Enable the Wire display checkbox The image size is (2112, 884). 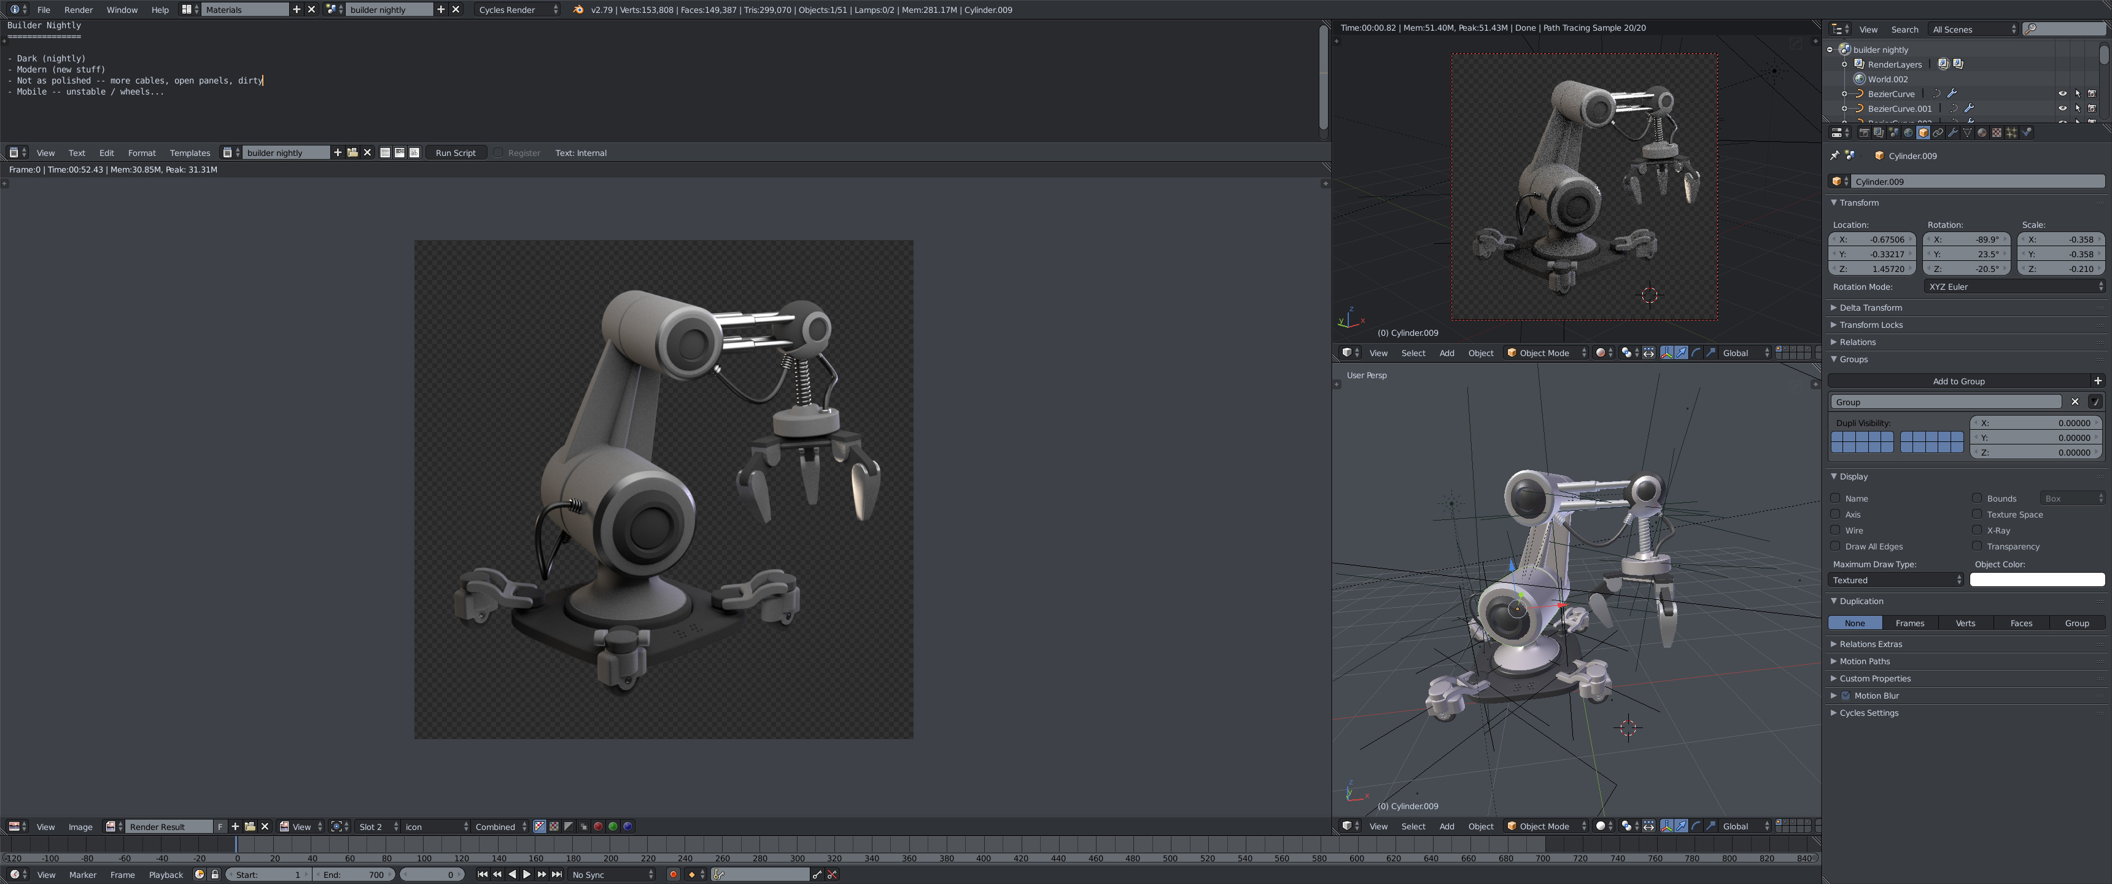click(x=1836, y=530)
